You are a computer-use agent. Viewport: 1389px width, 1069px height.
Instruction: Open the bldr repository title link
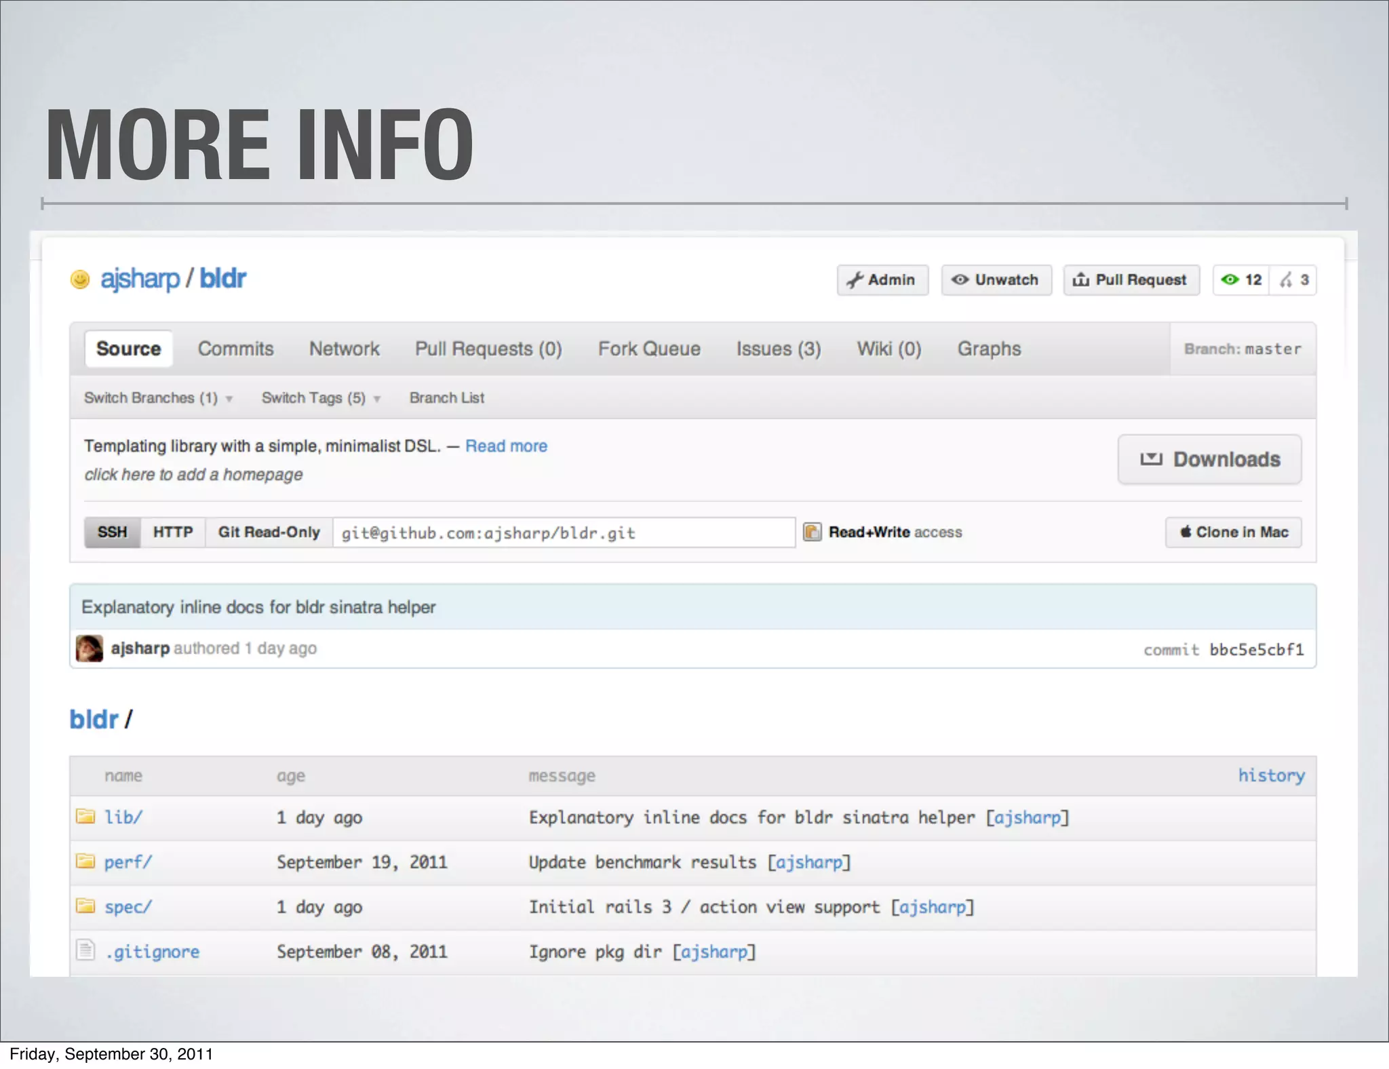pos(222,279)
